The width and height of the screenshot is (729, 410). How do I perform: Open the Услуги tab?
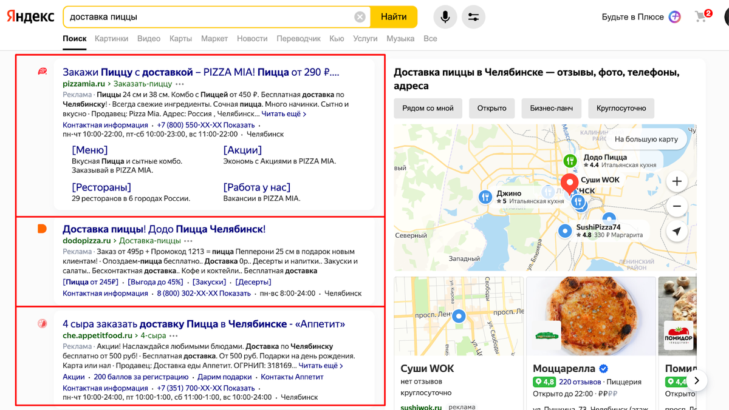pyautogui.click(x=365, y=38)
